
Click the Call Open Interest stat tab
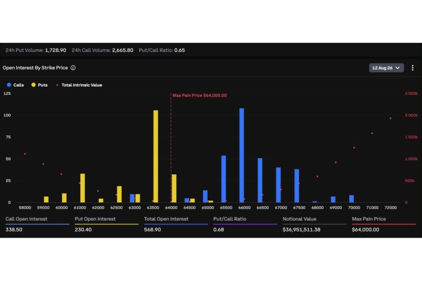coord(37,224)
